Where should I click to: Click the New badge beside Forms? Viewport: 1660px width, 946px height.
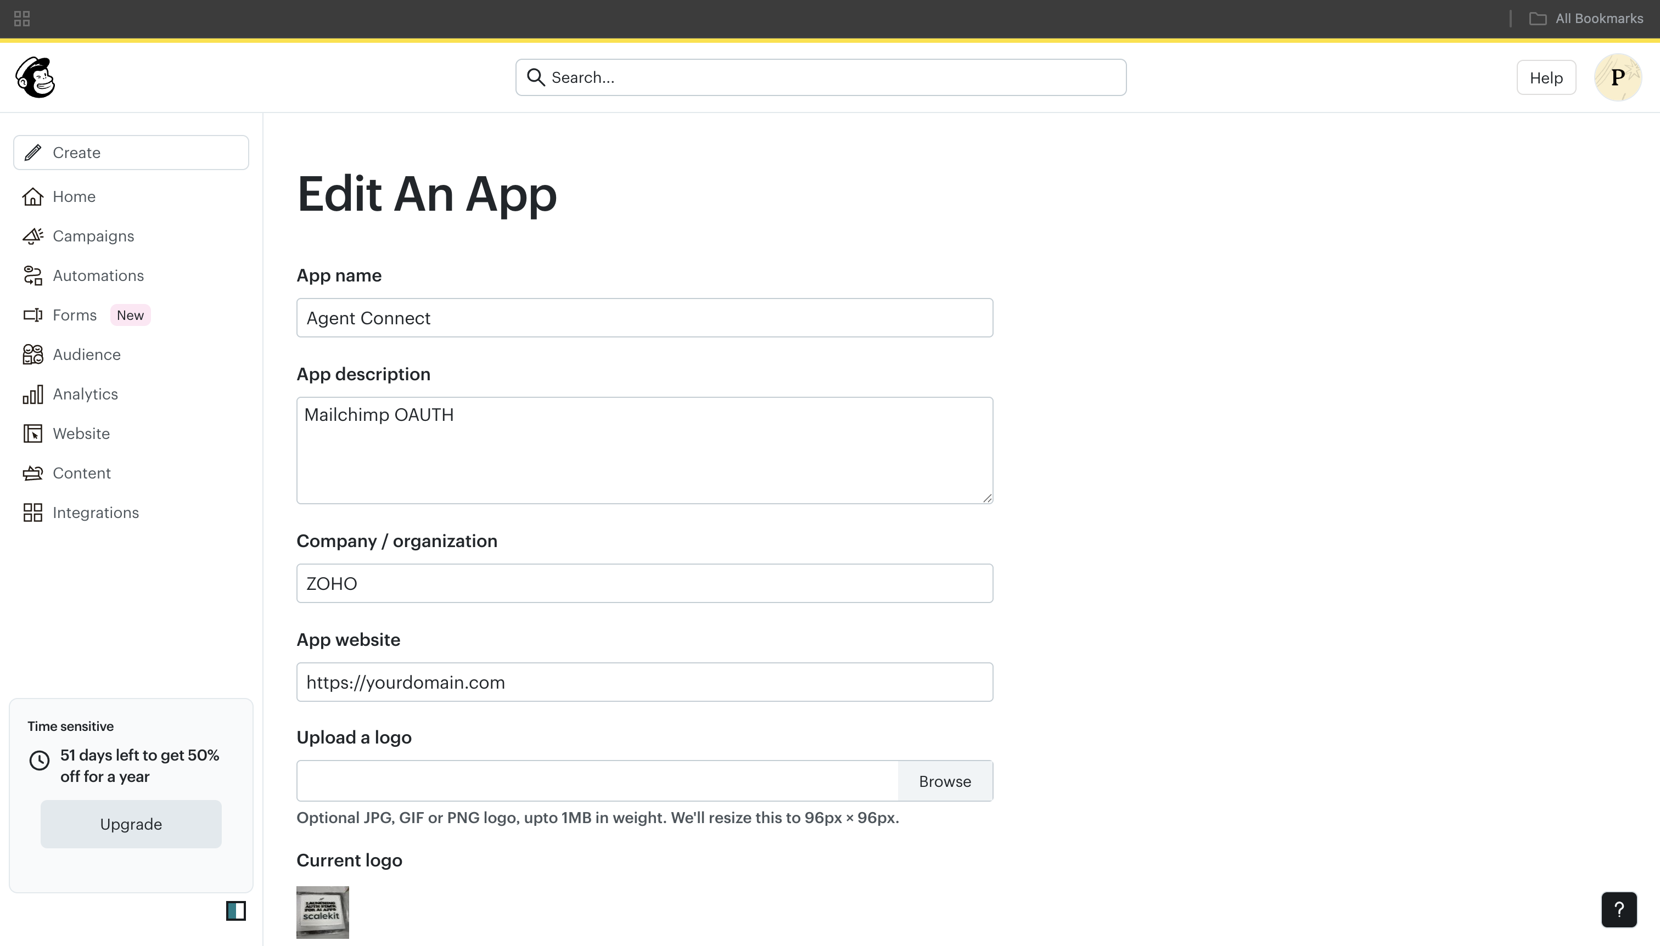pos(130,315)
